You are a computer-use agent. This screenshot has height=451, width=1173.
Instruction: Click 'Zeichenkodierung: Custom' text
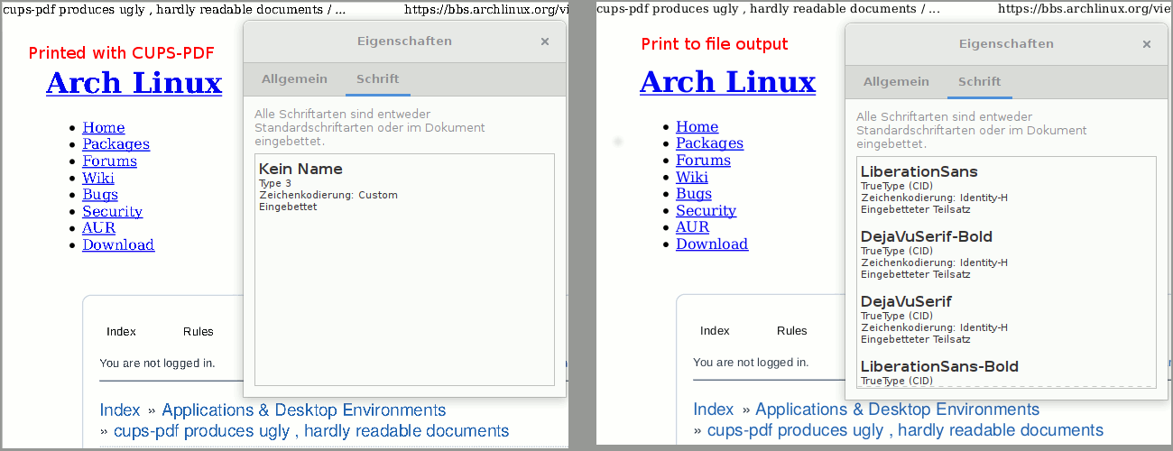click(328, 195)
